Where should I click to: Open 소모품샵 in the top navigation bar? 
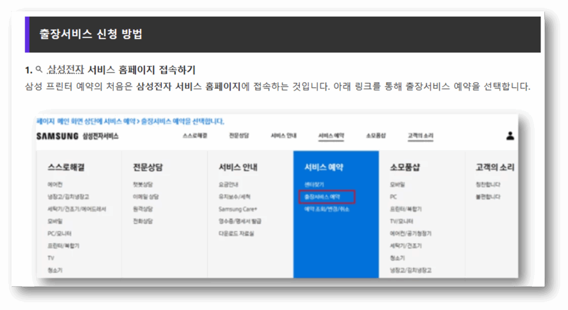[x=376, y=136]
